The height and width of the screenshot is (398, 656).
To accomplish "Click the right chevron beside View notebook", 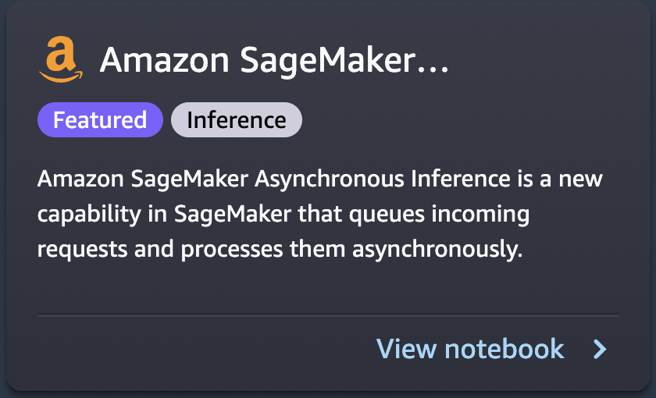I will coord(600,349).
